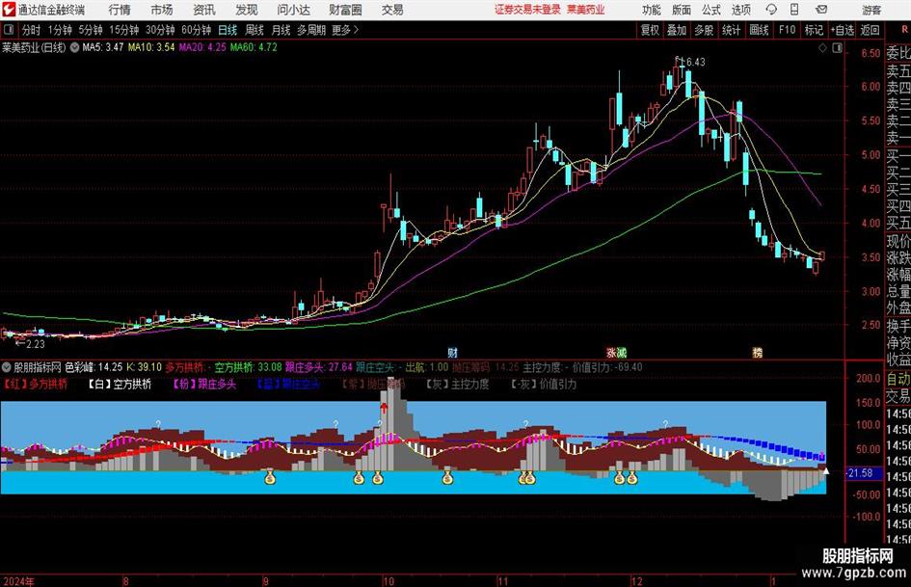Image resolution: width=911 pixels, height=587 pixels.
Task: Switch to the 5分钟 period
Action: tap(91, 30)
